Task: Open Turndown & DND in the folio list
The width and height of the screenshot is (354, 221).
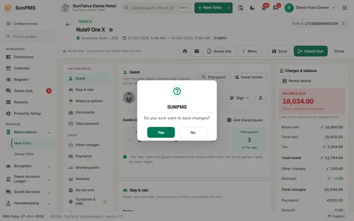Action: click(88, 201)
